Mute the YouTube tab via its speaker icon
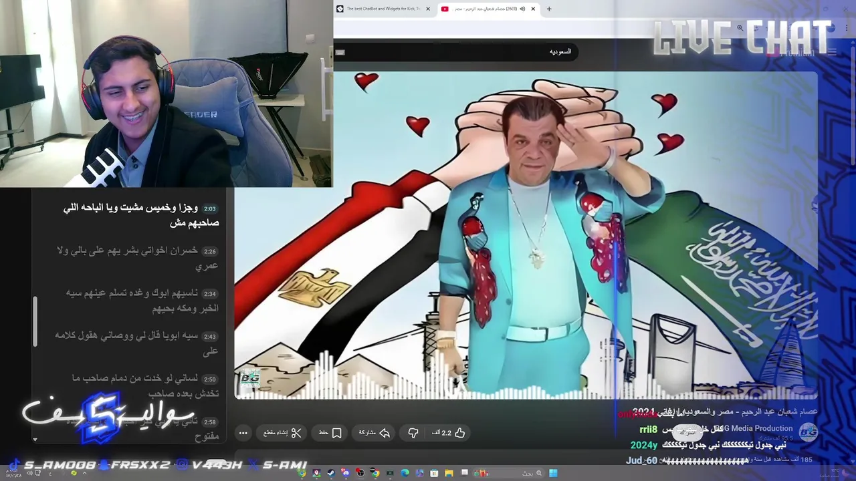 click(x=522, y=9)
